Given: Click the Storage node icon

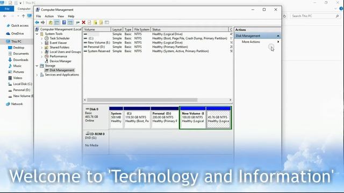Looking at the screenshot, I should pyautogui.click(x=42, y=65).
